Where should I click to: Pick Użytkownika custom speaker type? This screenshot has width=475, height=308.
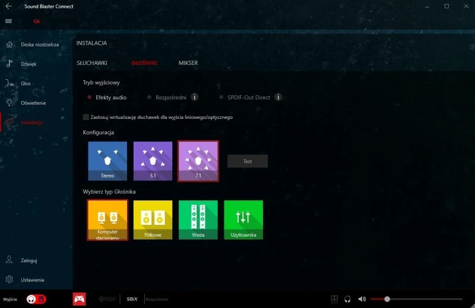click(243, 219)
